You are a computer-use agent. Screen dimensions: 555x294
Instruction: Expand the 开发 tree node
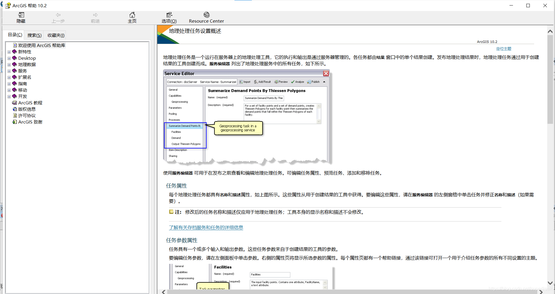click(9, 97)
